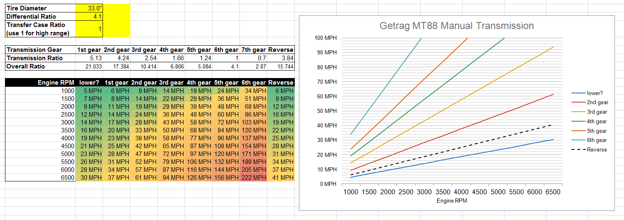This screenshot has height=220, width=624.
Task: Select the 21.033 overall ratio cell
Action: (x=89, y=66)
